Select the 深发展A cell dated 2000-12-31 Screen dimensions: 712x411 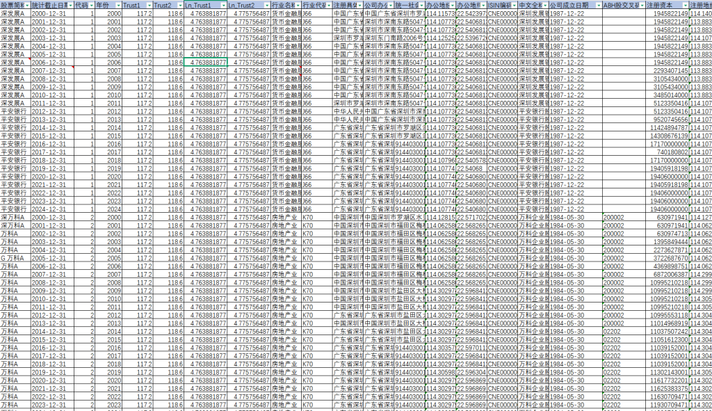tap(14, 14)
